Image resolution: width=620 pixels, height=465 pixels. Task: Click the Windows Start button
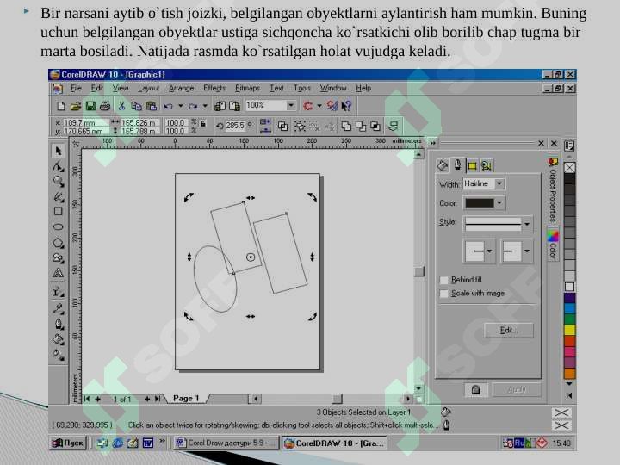[68, 443]
